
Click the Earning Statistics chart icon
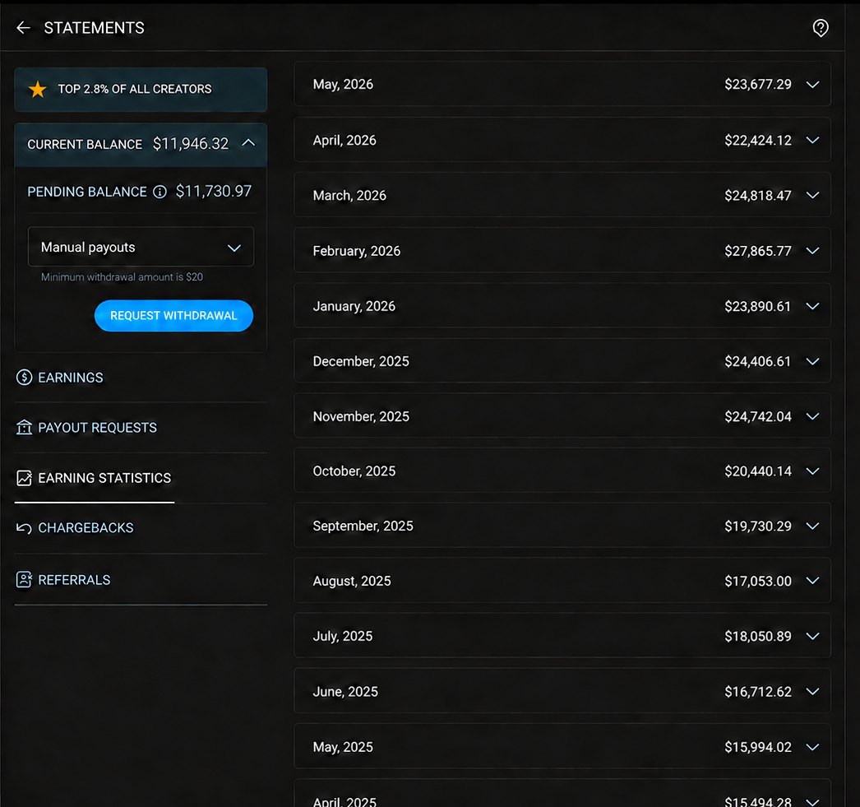point(24,478)
